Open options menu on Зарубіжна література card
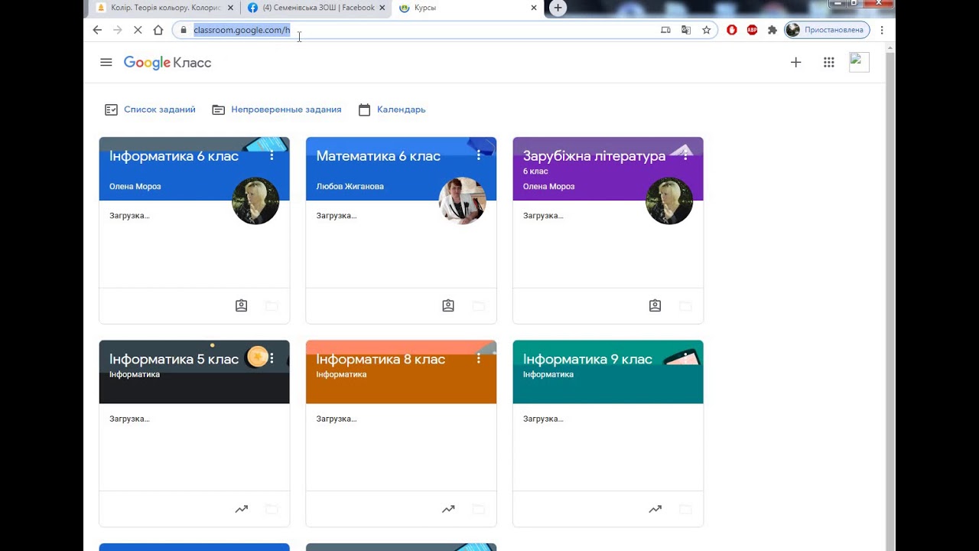 click(x=685, y=155)
